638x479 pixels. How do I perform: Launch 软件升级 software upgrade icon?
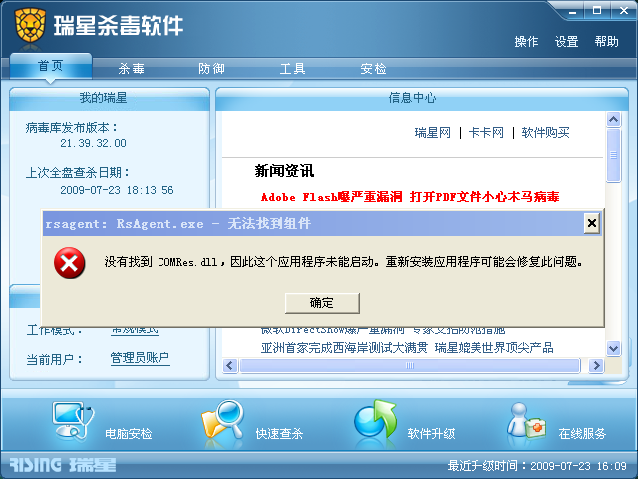(375, 419)
